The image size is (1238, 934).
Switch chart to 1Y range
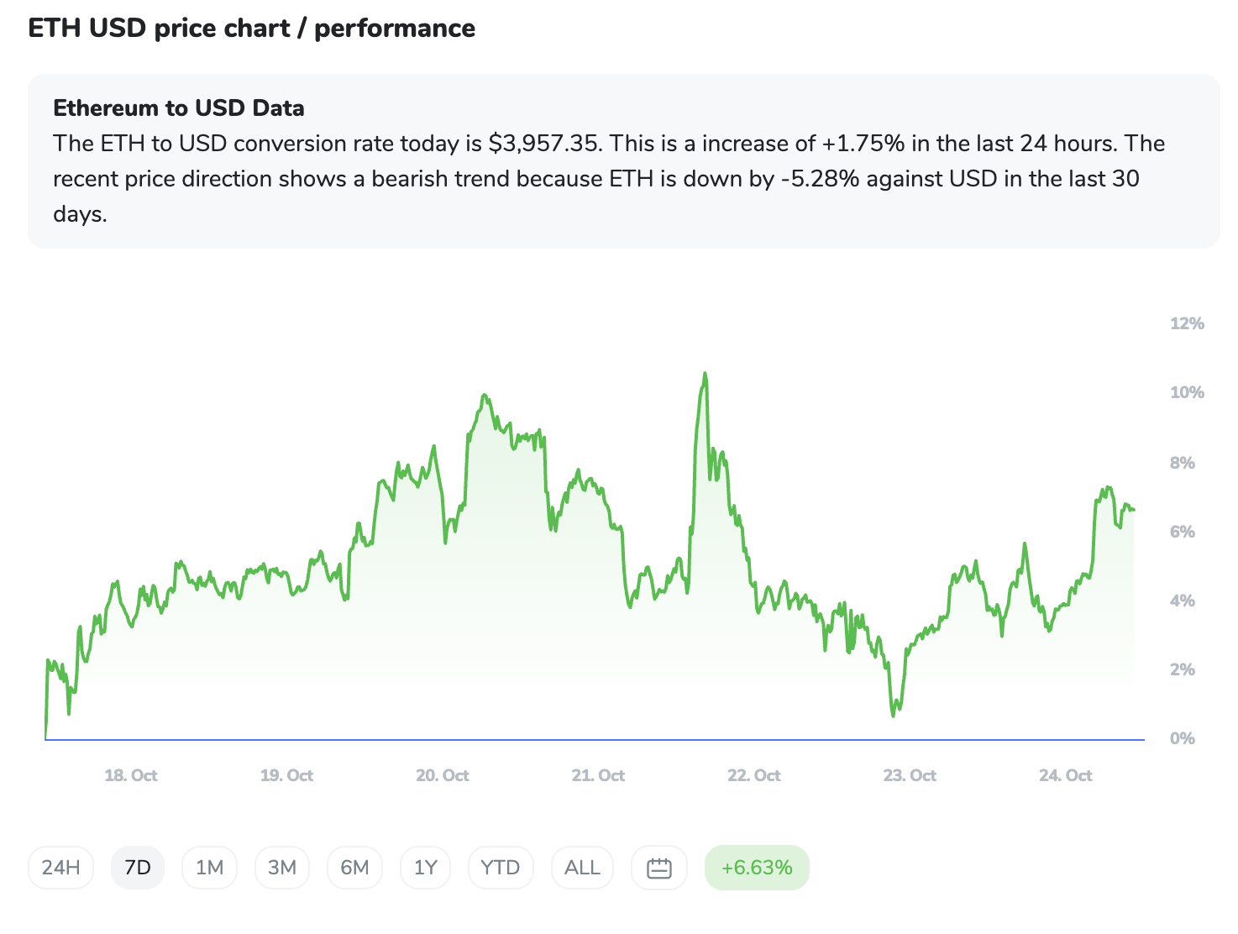426,868
